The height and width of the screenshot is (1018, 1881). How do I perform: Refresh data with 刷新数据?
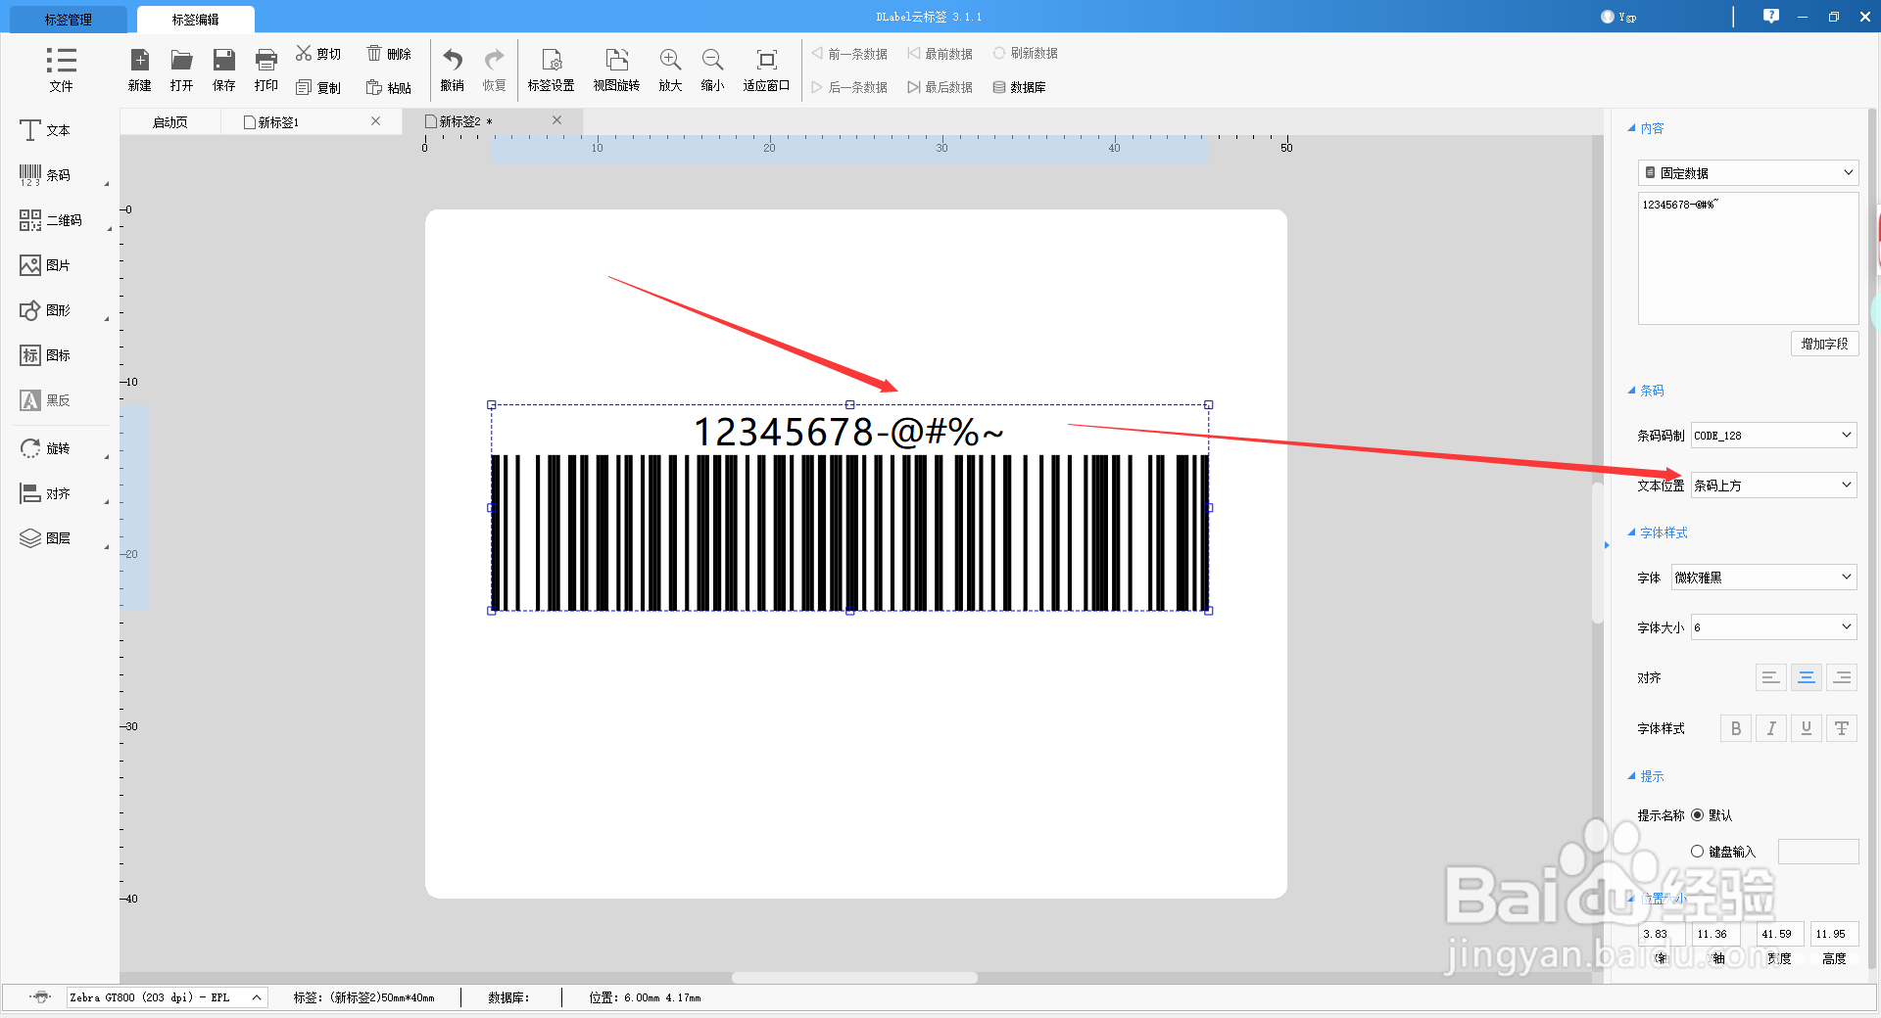tap(1025, 53)
